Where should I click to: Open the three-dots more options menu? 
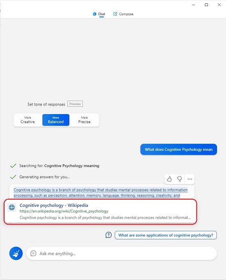click(x=190, y=179)
